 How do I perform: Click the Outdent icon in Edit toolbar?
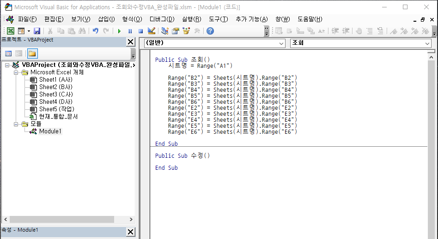tap(346, 31)
